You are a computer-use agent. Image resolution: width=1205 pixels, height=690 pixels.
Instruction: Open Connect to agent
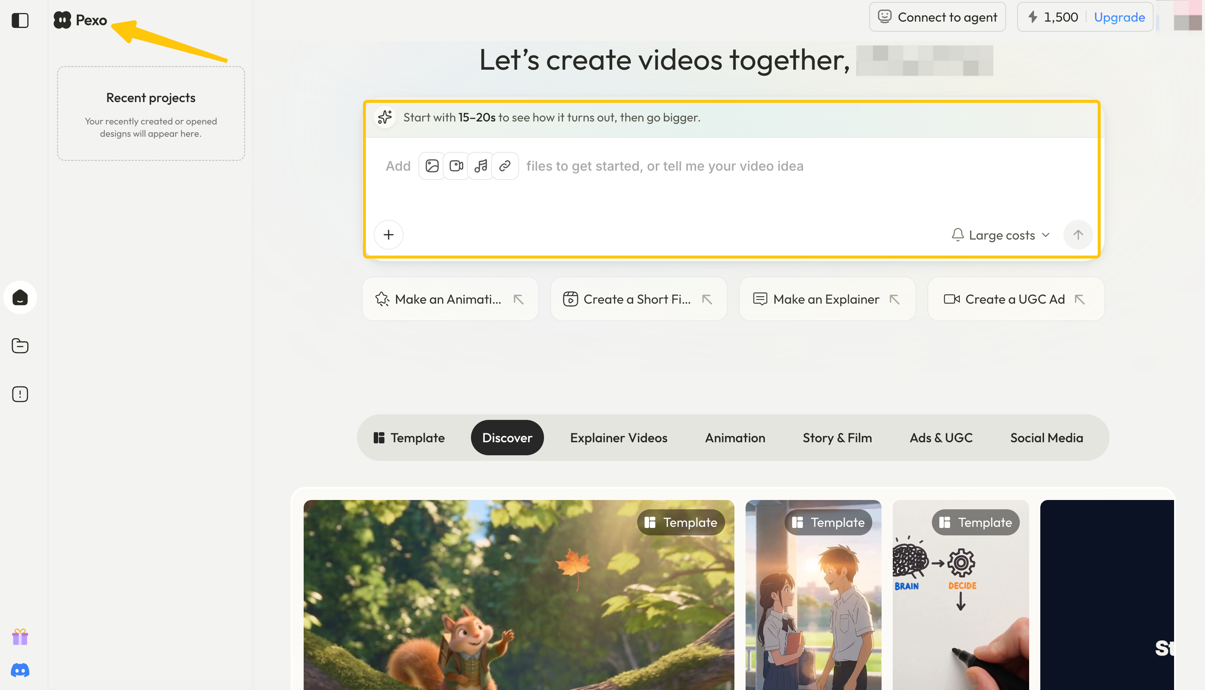pyautogui.click(x=937, y=17)
